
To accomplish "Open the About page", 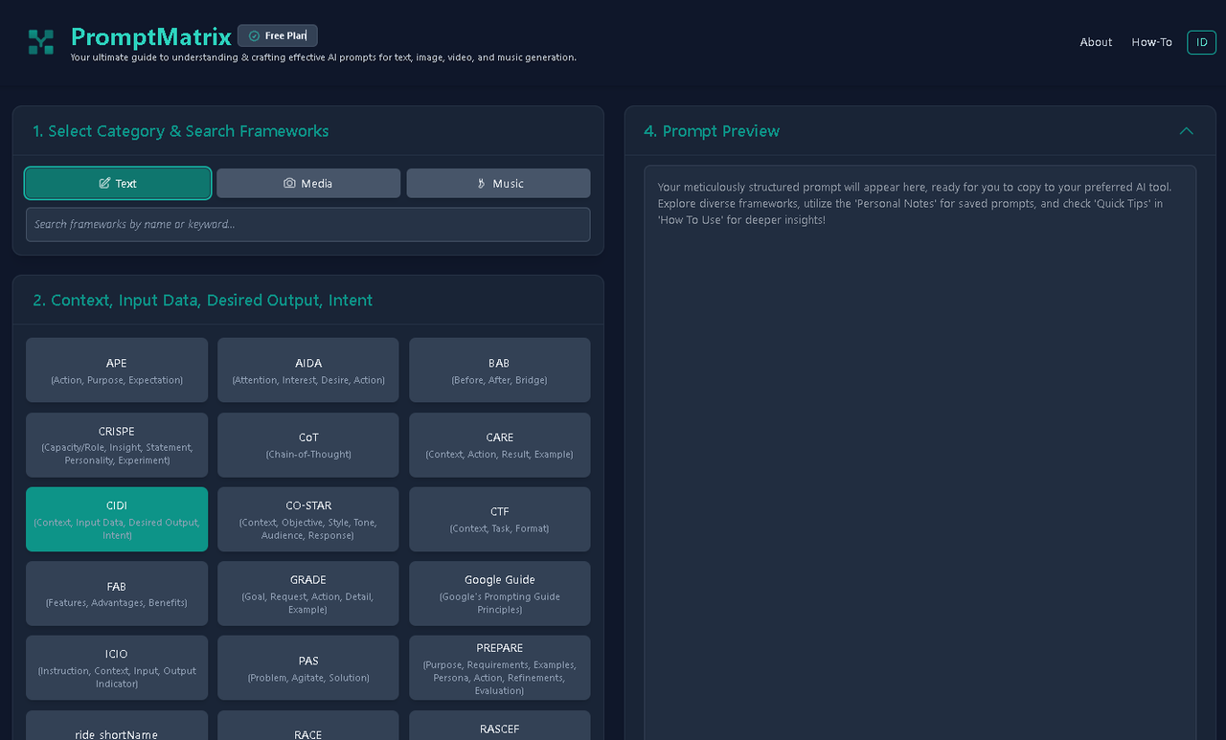I will tap(1096, 42).
